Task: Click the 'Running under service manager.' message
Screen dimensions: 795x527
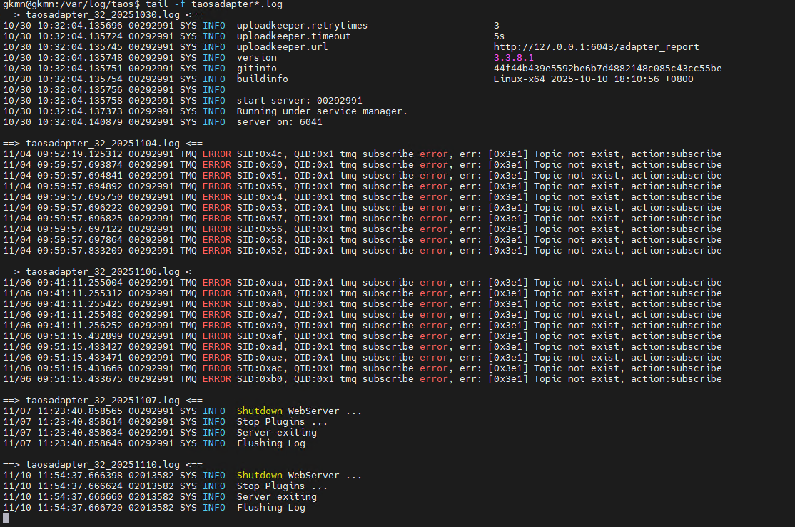Action: click(322, 111)
